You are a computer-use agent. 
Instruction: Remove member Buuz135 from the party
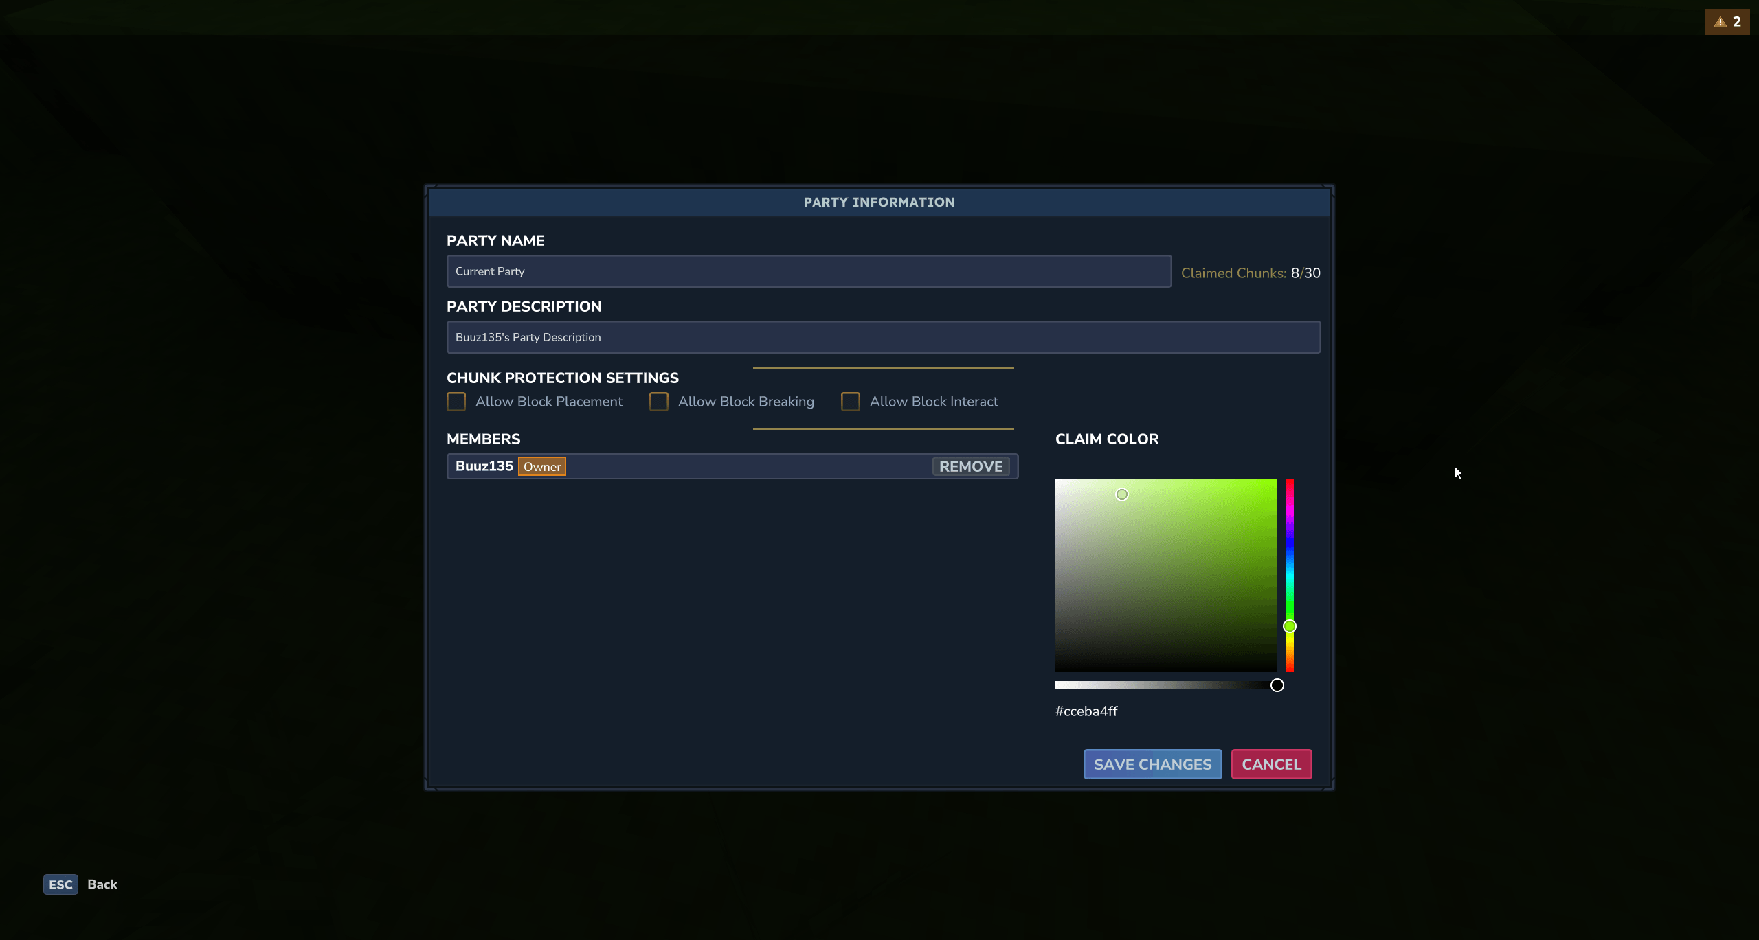(971, 467)
